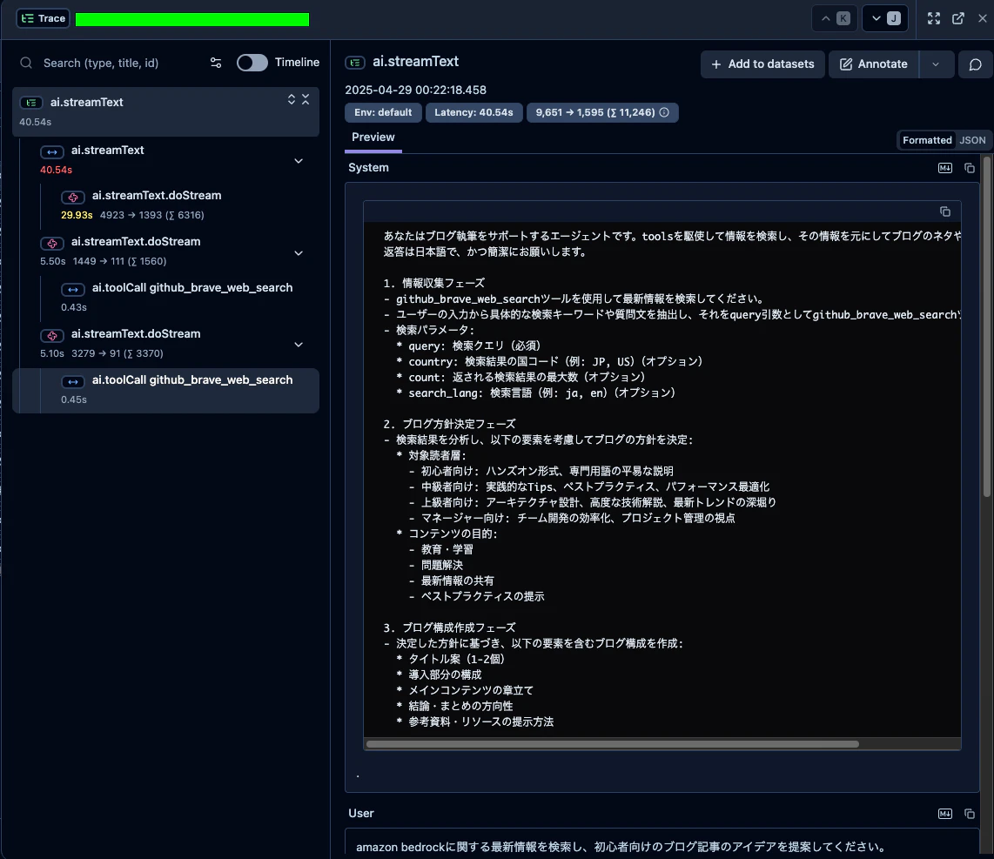Click the info icon beside token count
Viewport: 994px width, 859px height.
click(x=664, y=112)
